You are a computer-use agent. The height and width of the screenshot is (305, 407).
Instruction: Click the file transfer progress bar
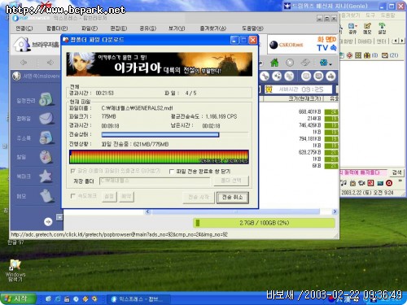(175, 134)
